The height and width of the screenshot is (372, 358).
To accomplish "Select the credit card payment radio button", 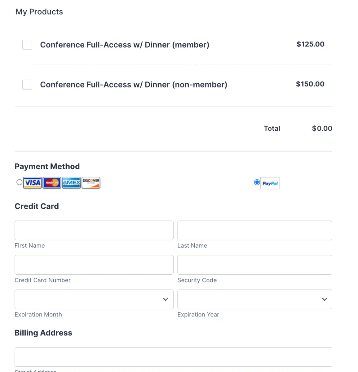I will click(19, 182).
